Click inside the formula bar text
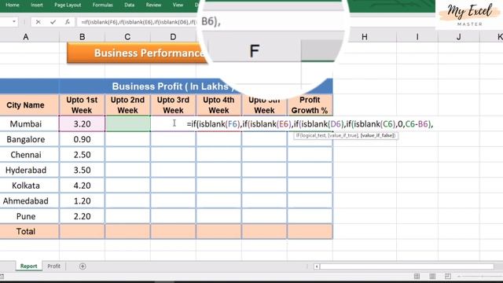Image resolution: width=503 pixels, height=283 pixels. coord(138,22)
